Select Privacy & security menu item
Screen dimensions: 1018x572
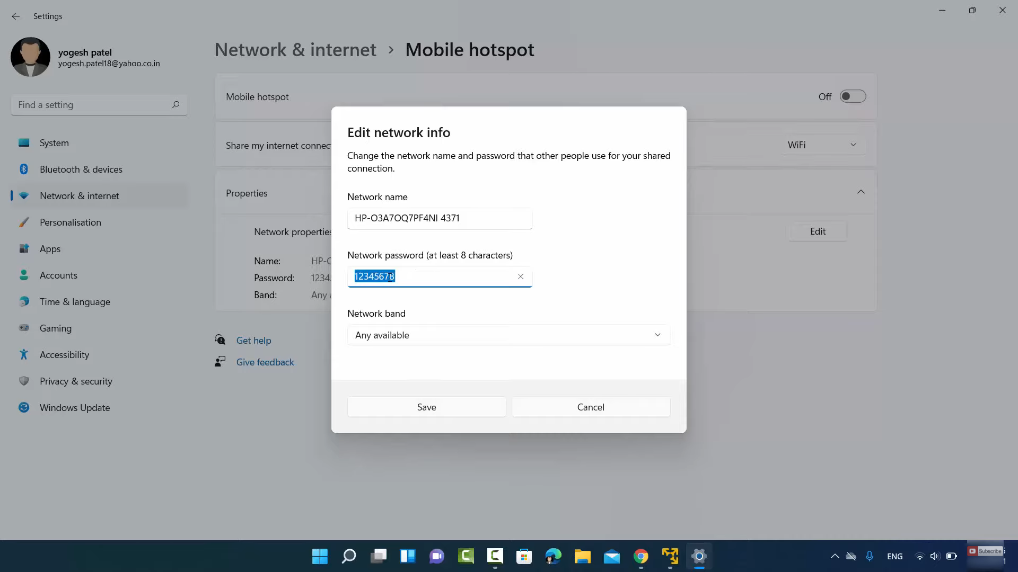[x=76, y=381]
